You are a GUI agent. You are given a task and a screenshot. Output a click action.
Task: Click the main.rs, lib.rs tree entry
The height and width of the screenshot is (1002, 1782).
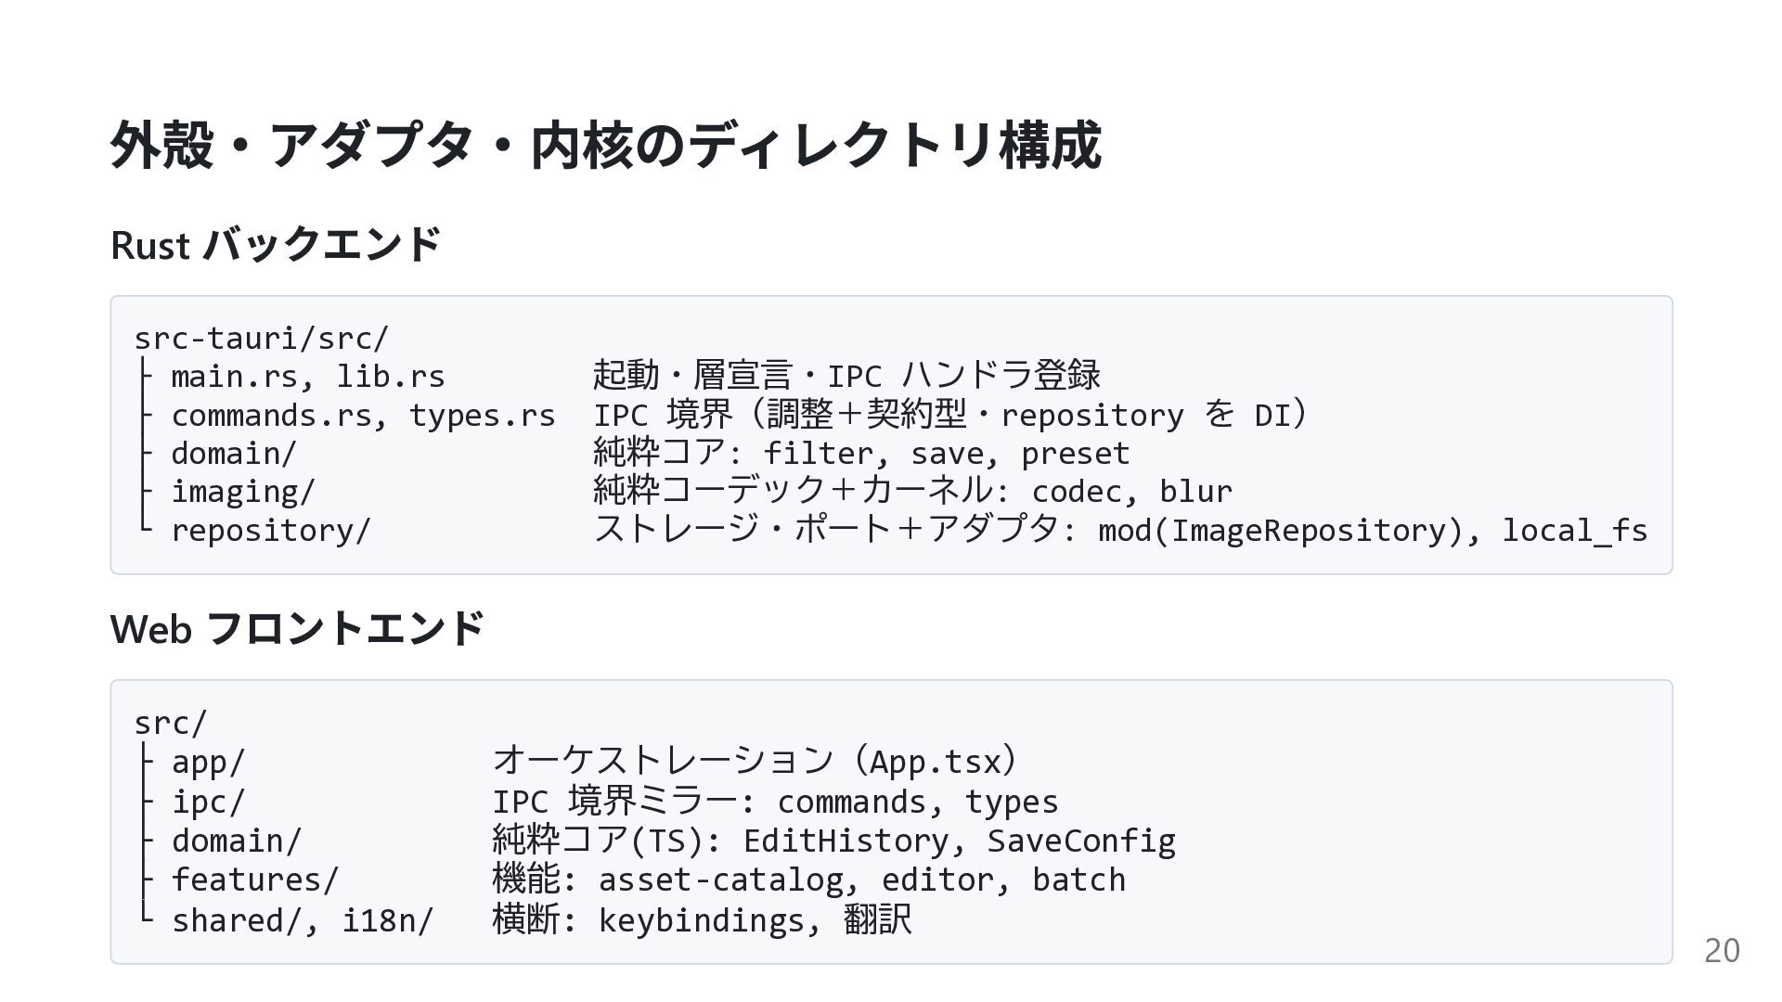coord(308,377)
